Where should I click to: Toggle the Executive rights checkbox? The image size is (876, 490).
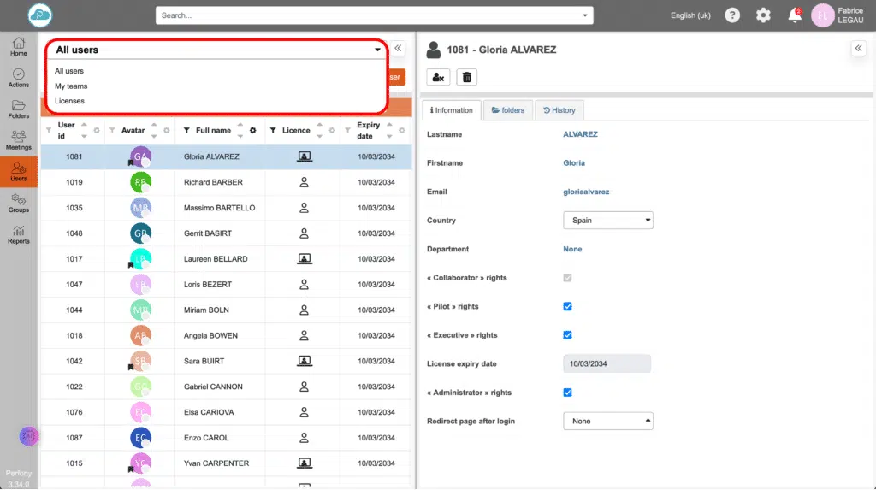click(567, 335)
